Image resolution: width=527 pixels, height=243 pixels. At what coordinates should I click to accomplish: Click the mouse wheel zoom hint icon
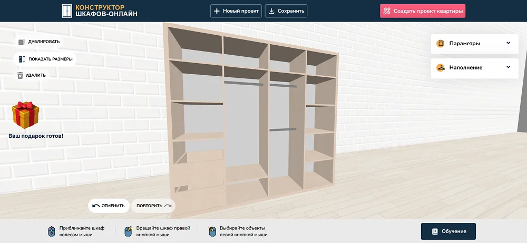coord(52,231)
